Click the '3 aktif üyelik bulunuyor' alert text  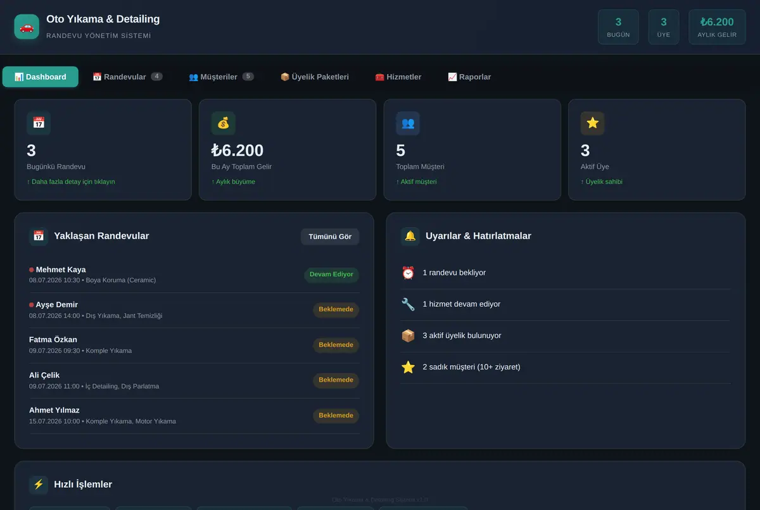462,336
